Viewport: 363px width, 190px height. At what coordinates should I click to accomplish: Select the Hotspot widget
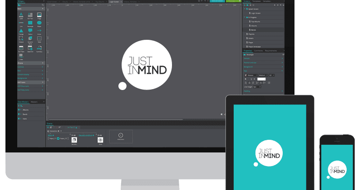(x=21, y=39)
